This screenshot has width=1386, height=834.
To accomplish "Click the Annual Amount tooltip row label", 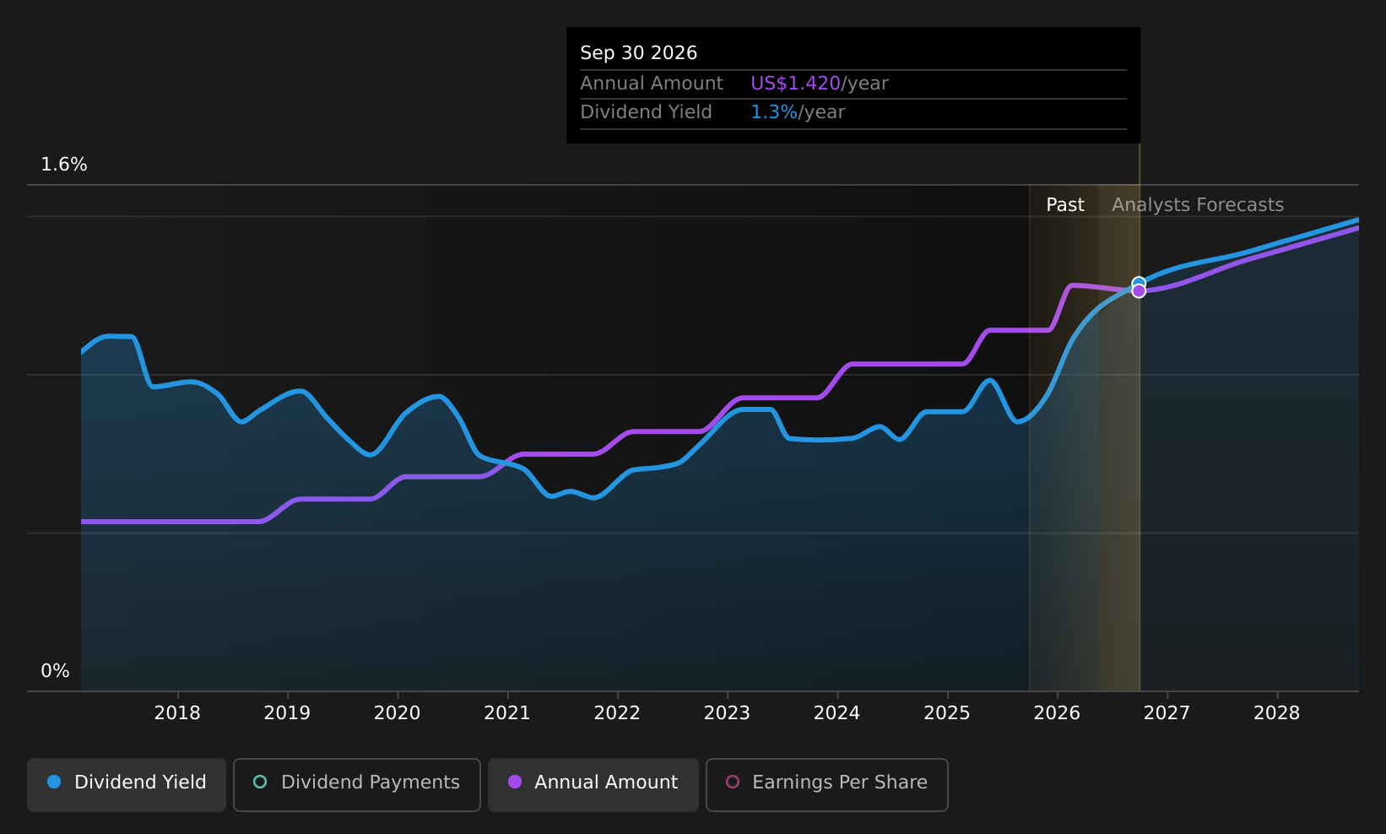I will click(x=652, y=84).
